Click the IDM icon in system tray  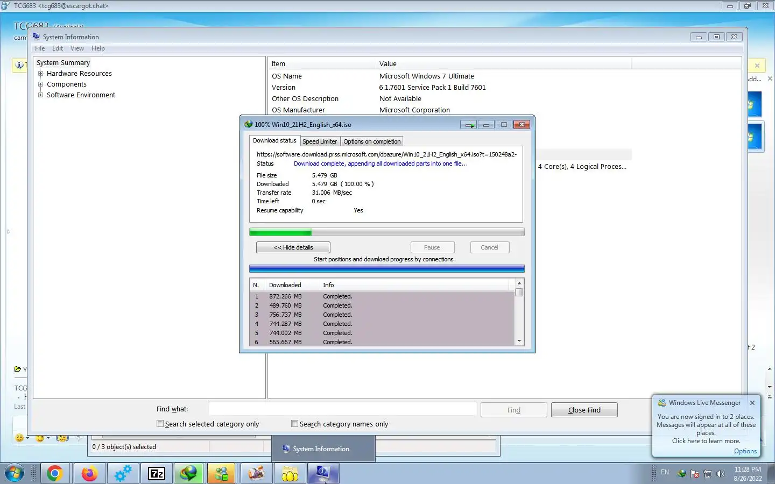point(681,474)
